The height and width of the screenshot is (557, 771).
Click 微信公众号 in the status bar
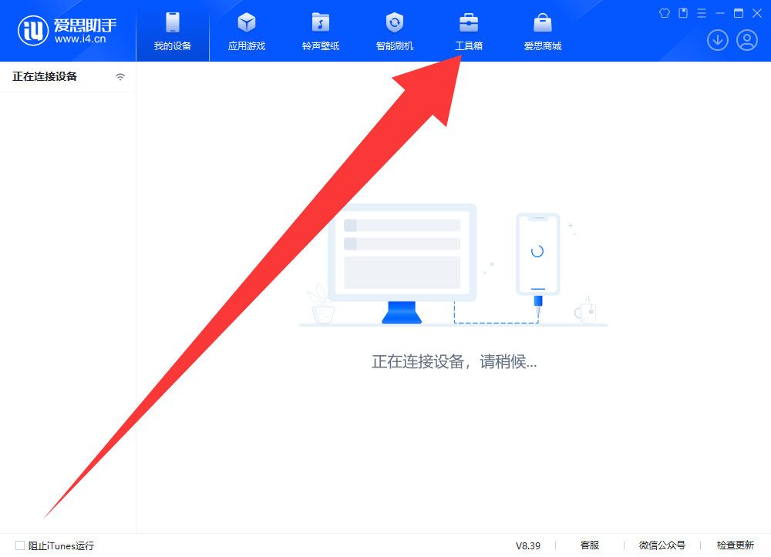662,545
